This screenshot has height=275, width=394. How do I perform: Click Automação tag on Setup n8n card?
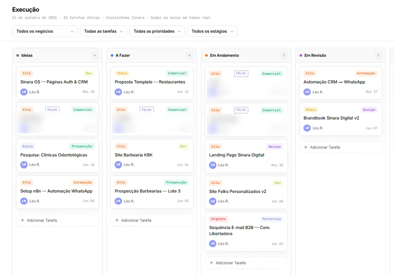point(83,183)
